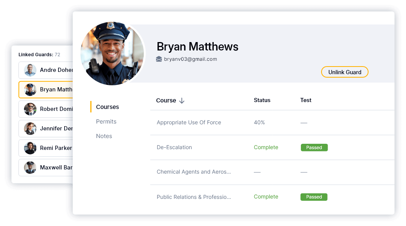Click Jennifer's avatar in the guard list
Viewport: 406px width, 226px height.
[30, 128]
